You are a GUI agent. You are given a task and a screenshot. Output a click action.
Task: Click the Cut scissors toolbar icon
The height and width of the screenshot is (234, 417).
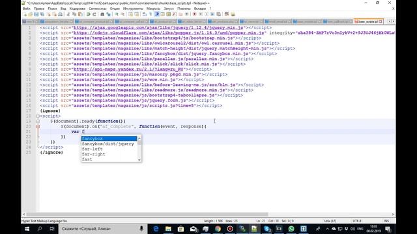tap(68, 14)
